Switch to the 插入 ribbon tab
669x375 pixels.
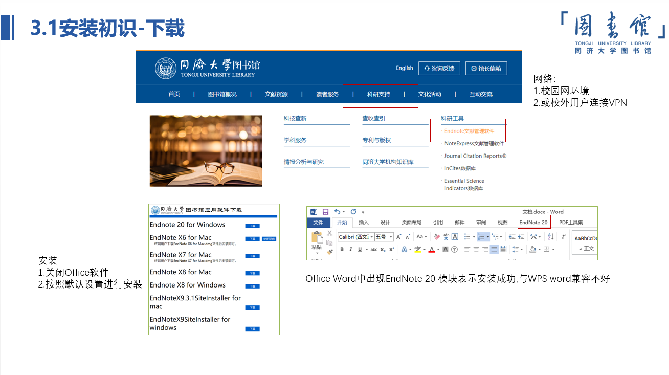pyautogui.click(x=363, y=222)
